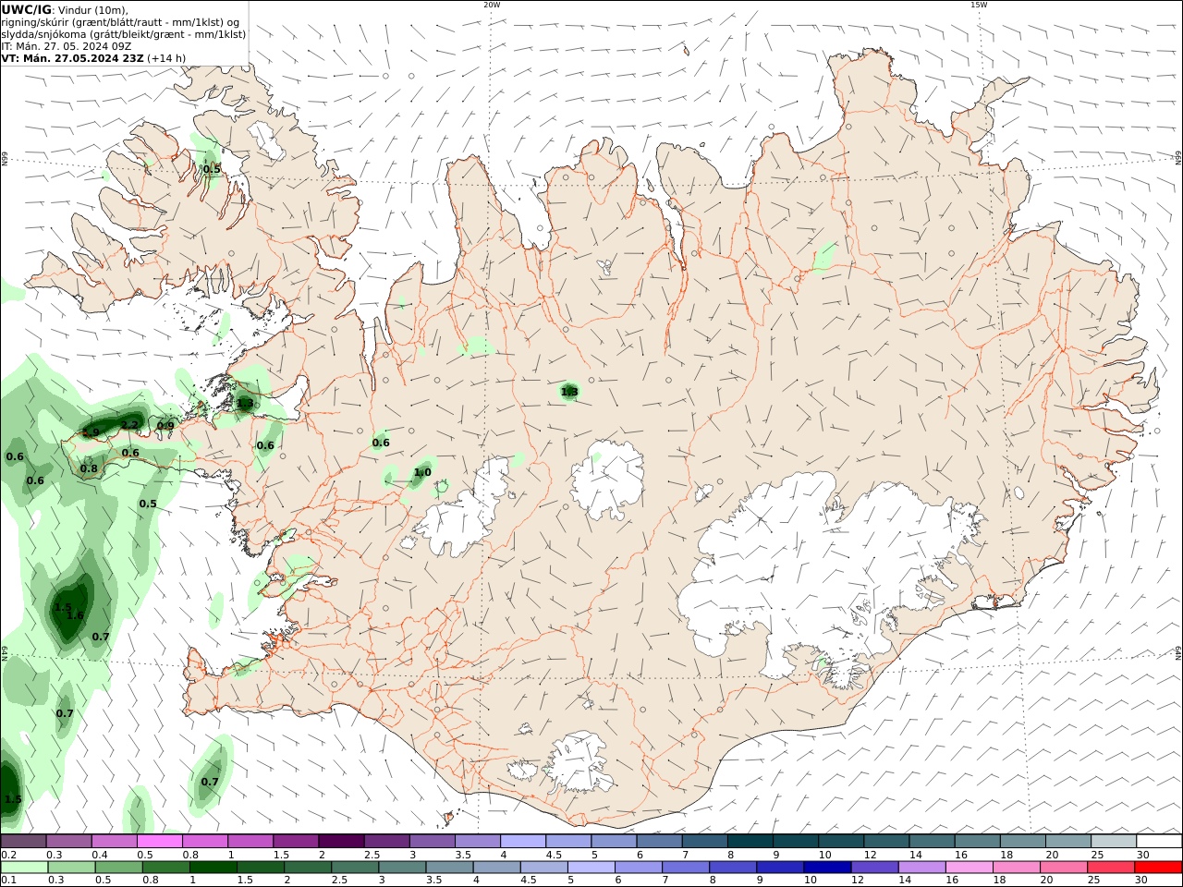Image resolution: width=1183 pixels, height=887 pixels.
Task: Select the rain scale swatch starting at 2.5
Action: click(x=355, y=868)
